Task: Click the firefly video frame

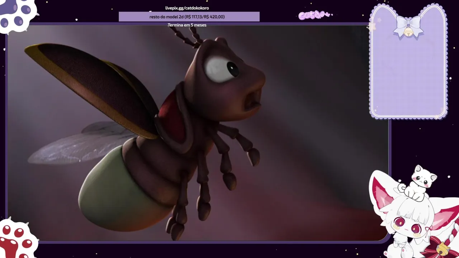Action: tap(198, 133)
